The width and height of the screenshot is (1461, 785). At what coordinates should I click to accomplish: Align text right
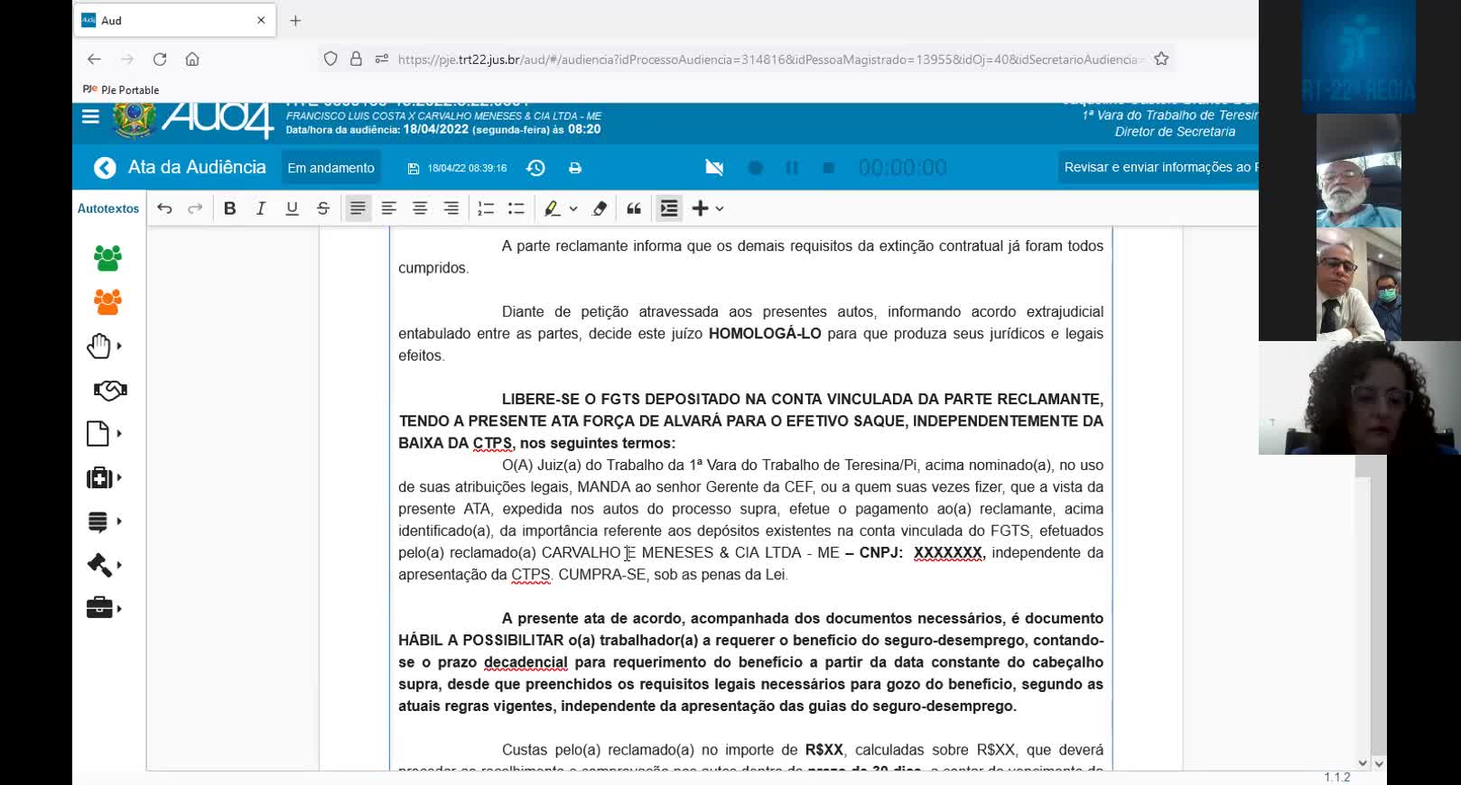(451, 208)
